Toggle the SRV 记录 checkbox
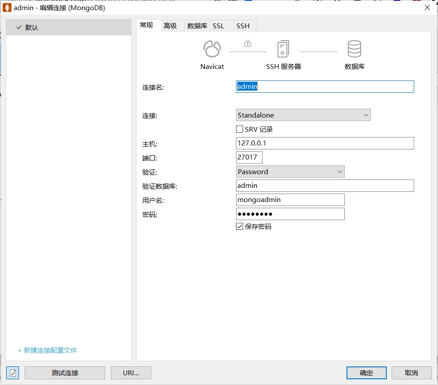 pyautogui.click(x=240, y=129)
